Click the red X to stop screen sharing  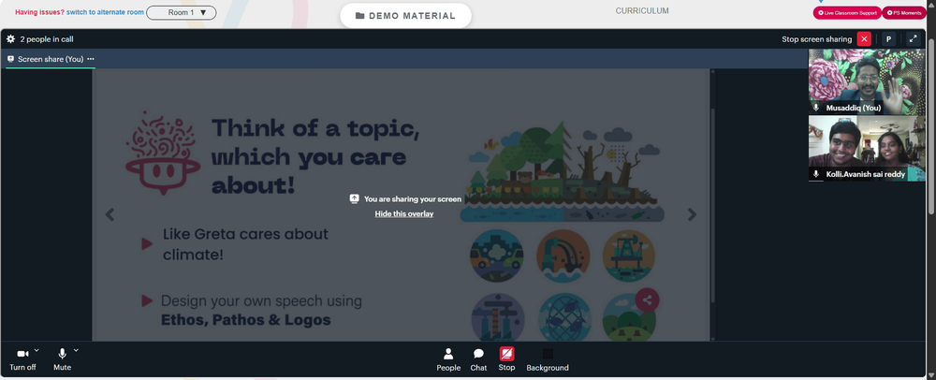[864, 38]
